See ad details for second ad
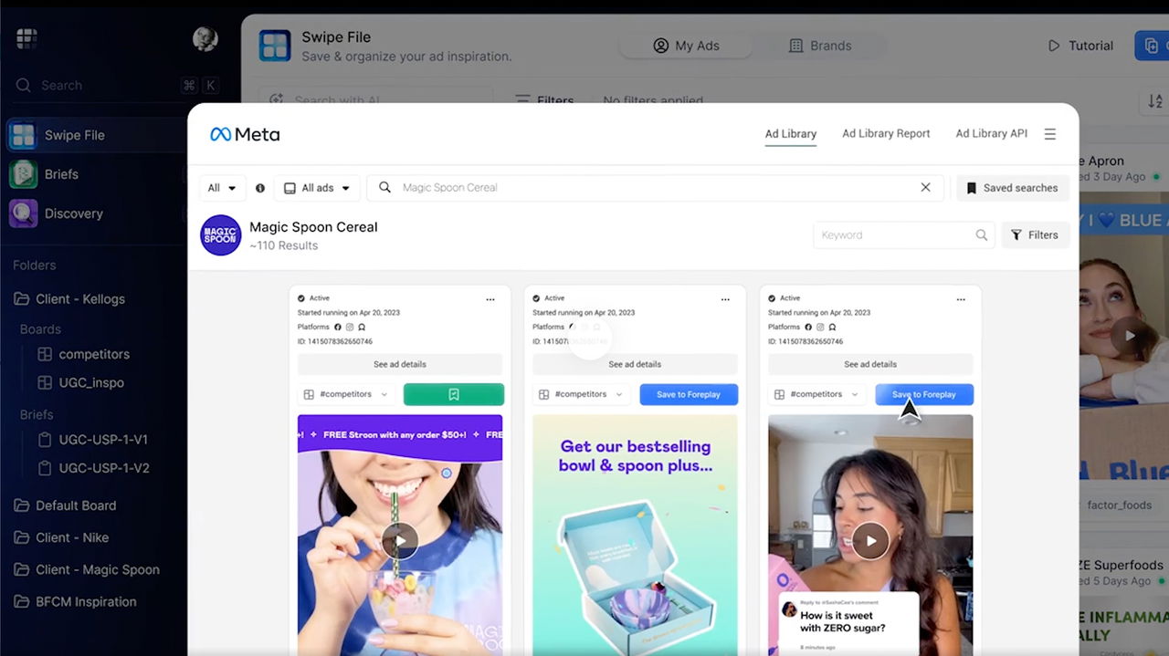 [635, 364]
